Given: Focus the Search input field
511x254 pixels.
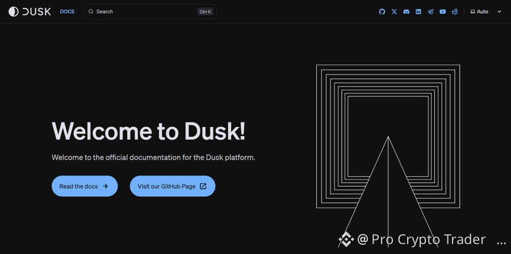Looking at the screenshot, I should click(150, 12).
